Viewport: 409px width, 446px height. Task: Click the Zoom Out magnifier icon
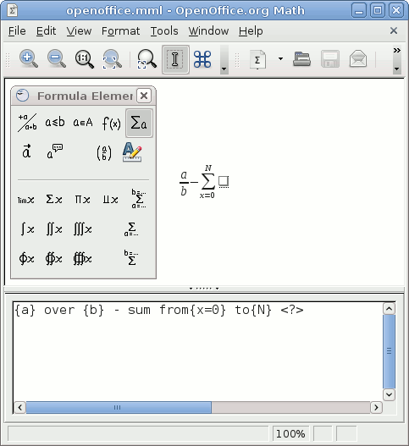click(x=57, y=59)
